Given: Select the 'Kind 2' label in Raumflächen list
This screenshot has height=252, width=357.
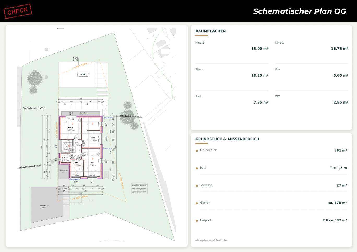Looking at the screenshot, I should point(200,43).
